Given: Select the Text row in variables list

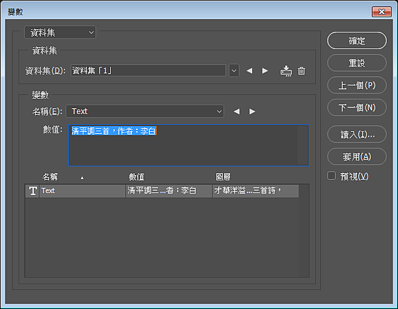Looking at the screenshot, I should coord(162,191).
